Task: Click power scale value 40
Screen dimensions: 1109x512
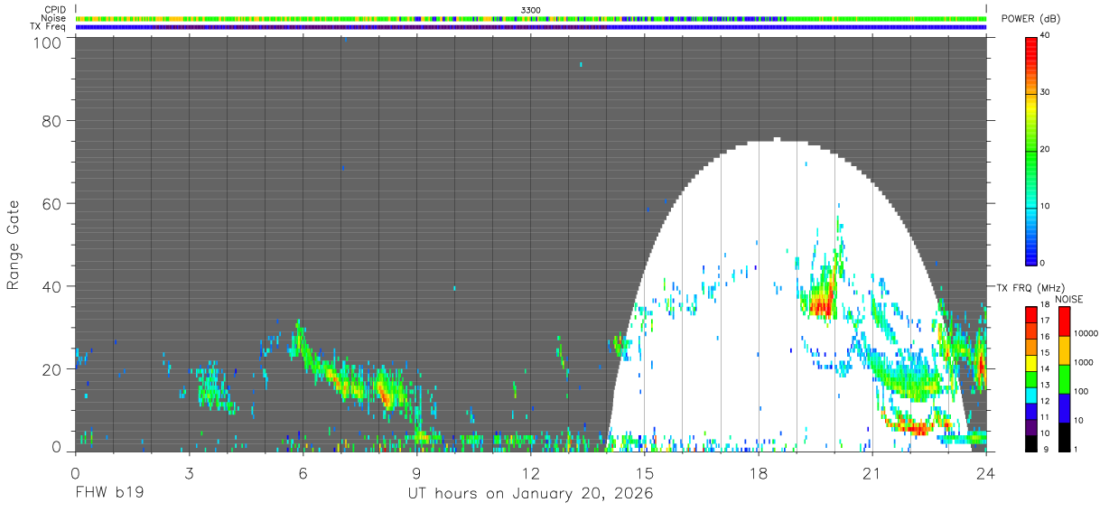Action: coord(1046,36)
